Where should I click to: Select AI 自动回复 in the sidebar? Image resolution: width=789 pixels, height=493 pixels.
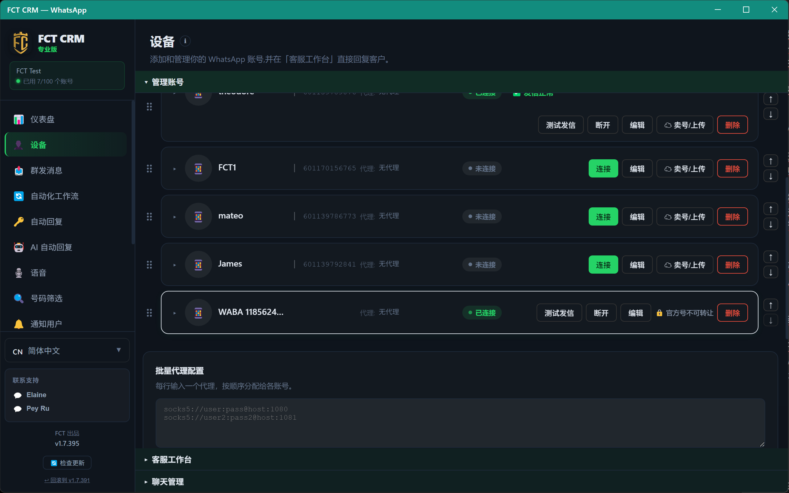pos(66,247)
